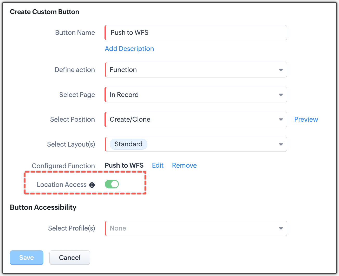Click the Select Profile(s) arrow icon
339x276 pixels.
tap(281, 228)
